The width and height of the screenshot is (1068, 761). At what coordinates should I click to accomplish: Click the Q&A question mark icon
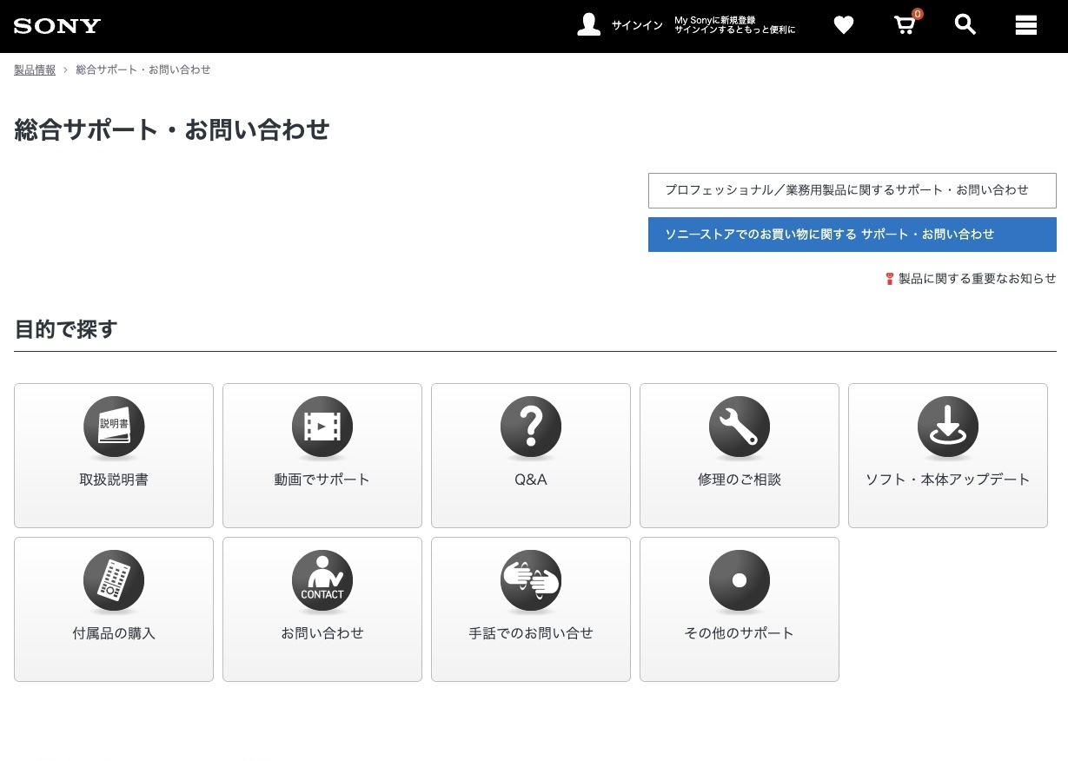[x=531, y=427]
